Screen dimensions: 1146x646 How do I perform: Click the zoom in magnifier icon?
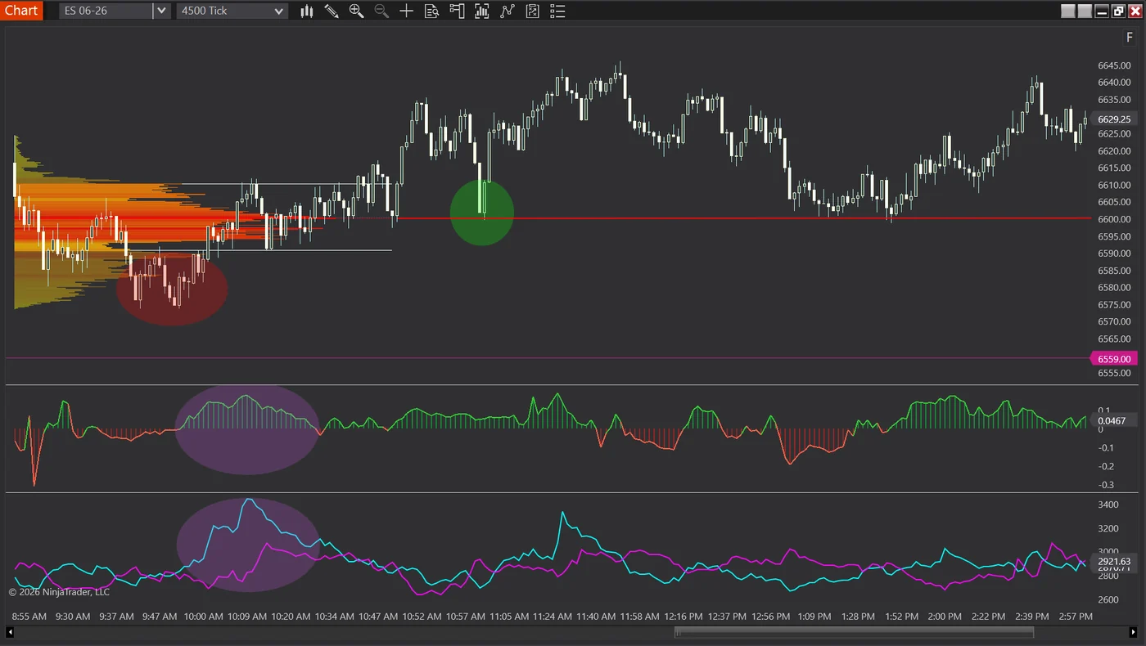click(356, 11)
